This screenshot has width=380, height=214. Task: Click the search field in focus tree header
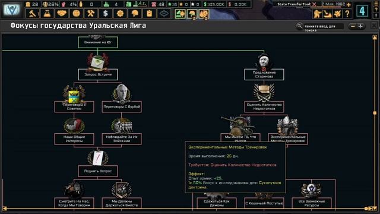324,26
